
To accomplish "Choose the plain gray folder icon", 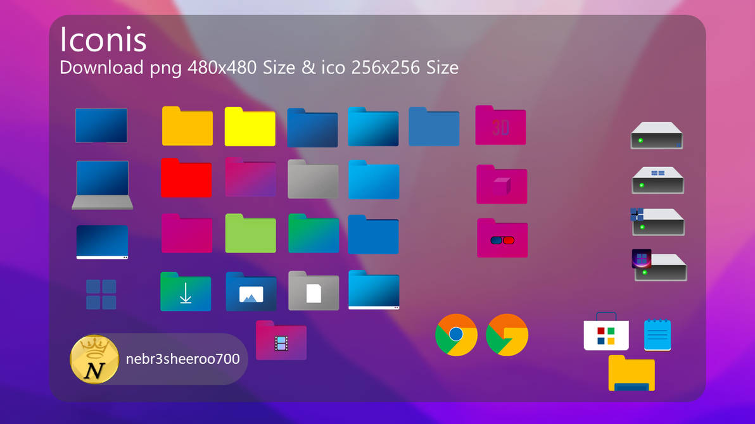I will 313,179.
